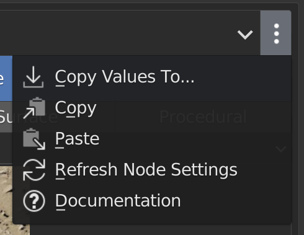This screenshot has height=235, width=304.
Task: Expand the chevron dropdown beside the options button
Action: click(245, 35)
